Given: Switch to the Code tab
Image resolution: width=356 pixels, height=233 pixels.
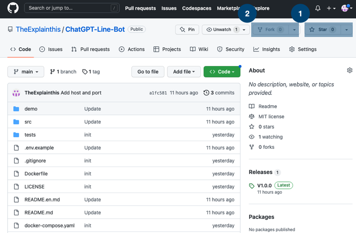Looking at the screenshot, I should point(21,49).
